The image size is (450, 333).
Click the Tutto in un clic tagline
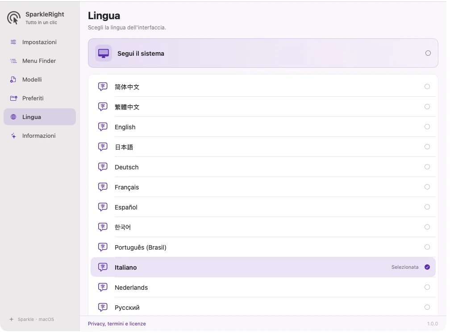[x=42, y=22]
